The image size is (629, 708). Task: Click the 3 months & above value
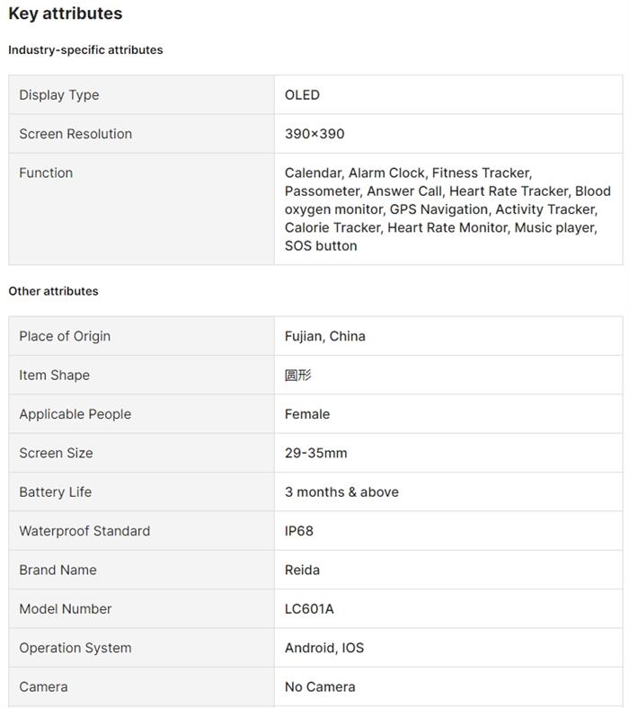pos(341,492)
